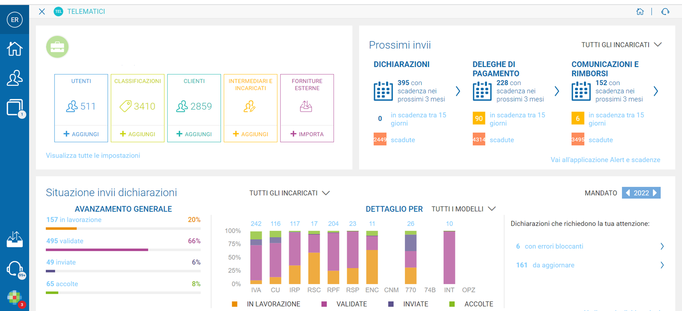Open the headset support icon in sidebar

pyautogui.click(x=15, y=269)
